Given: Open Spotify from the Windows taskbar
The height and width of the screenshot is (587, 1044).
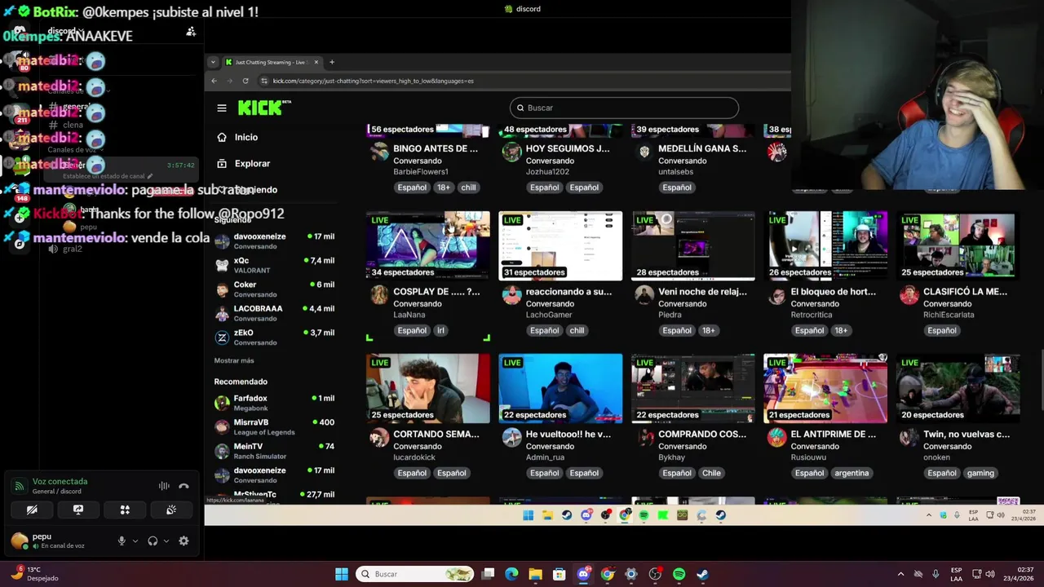Looking at the screenshot, I should tap(679, 574).
